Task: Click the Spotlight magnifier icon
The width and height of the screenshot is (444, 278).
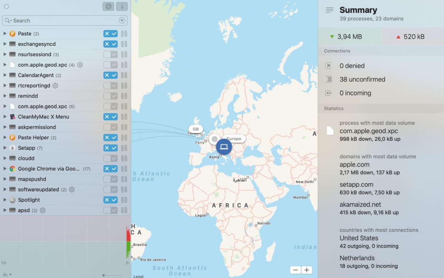Action: coord(12,200)
